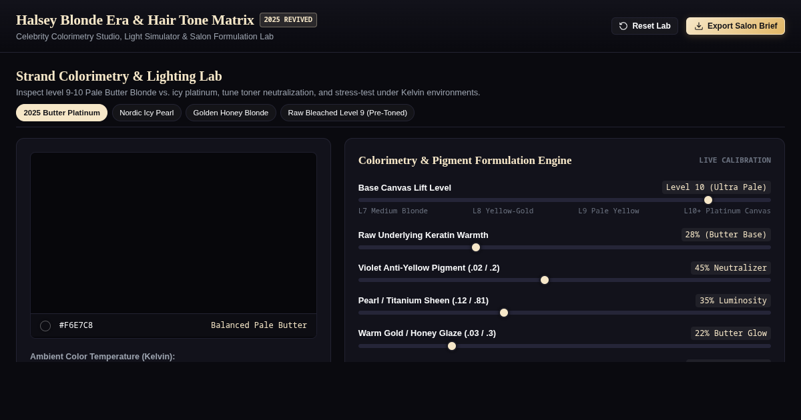This screenshot has width=801, height=420.
Task: Click the 22% Butter Glow value
Action: pos(731,333)
